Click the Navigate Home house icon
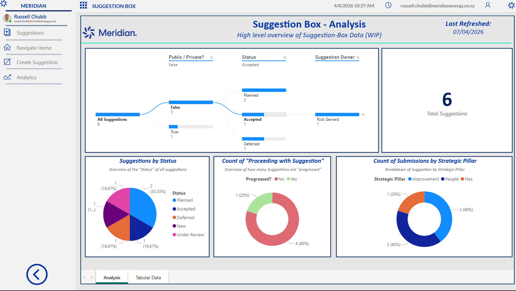Screen dimensions: 516x291 pos(7,47)
